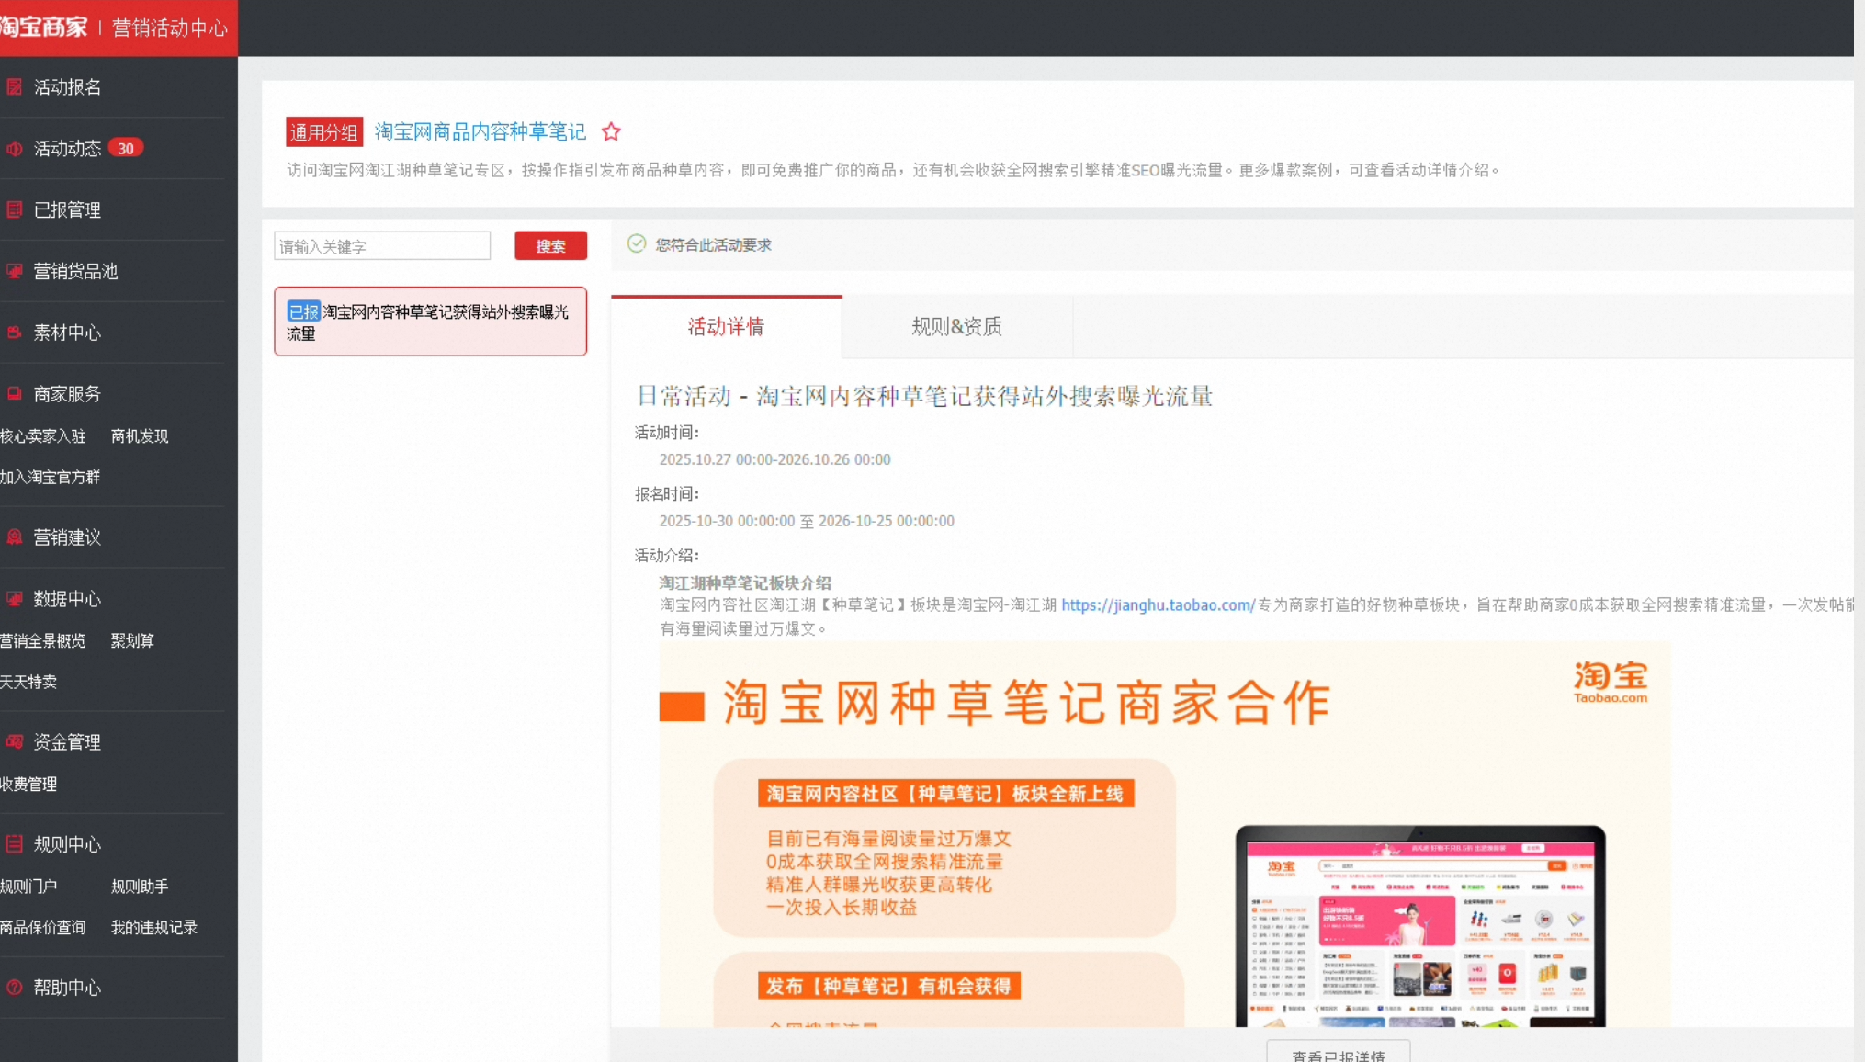Open the 加入淘宝官方群 link

click(50, 478)
